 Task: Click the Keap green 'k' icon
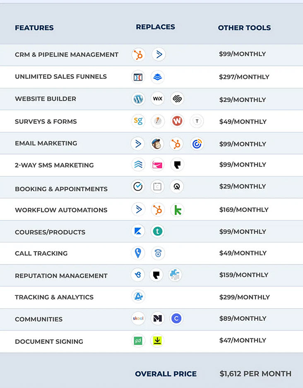pos(178,210)
